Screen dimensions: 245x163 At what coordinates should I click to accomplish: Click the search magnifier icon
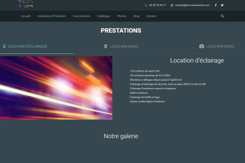[x=223, y=16]
